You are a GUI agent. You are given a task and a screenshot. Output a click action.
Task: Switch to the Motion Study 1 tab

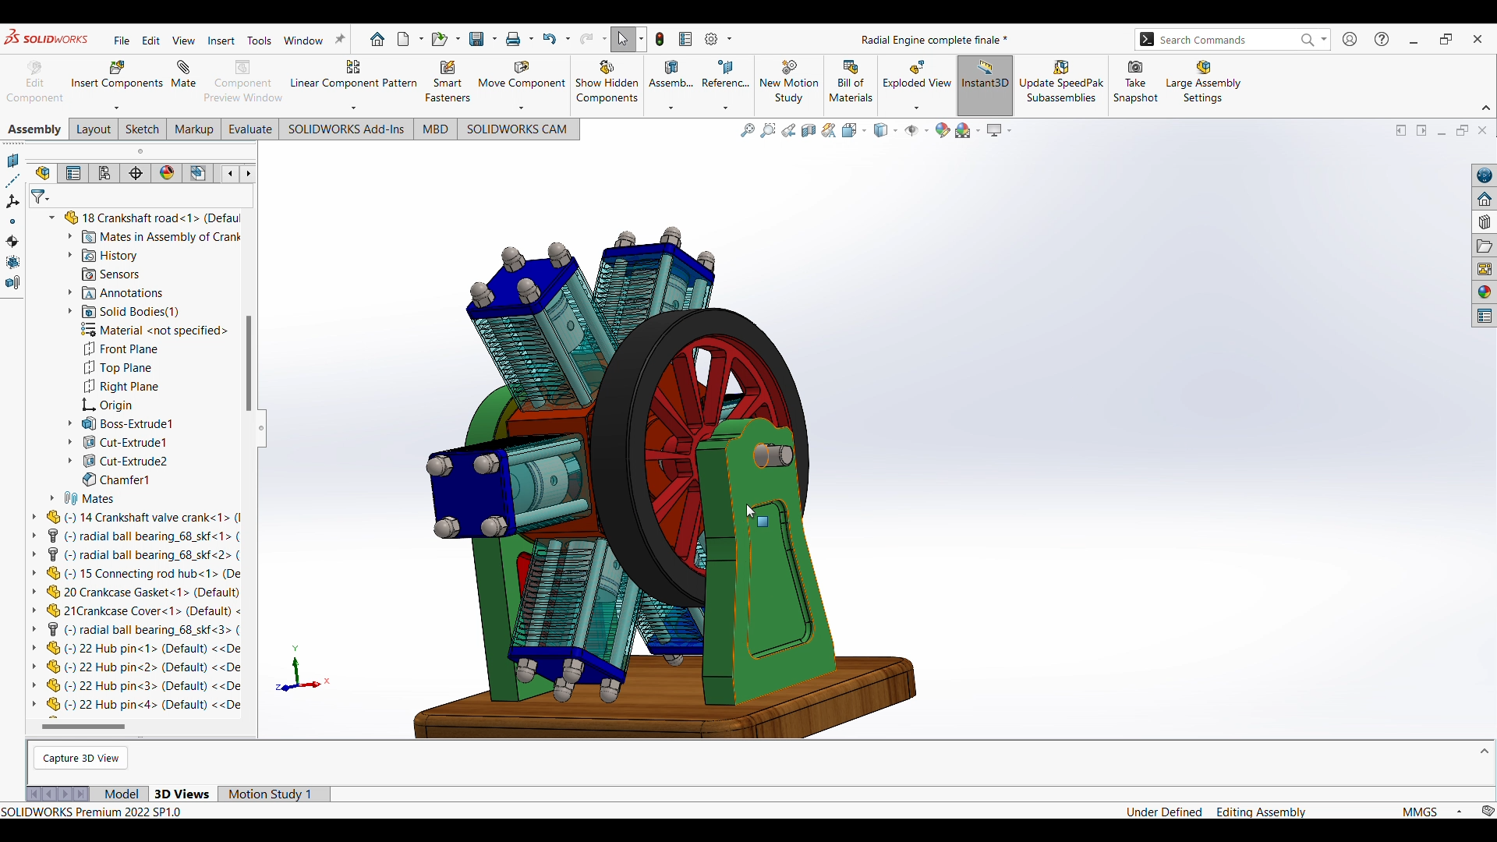pos(270,794)
